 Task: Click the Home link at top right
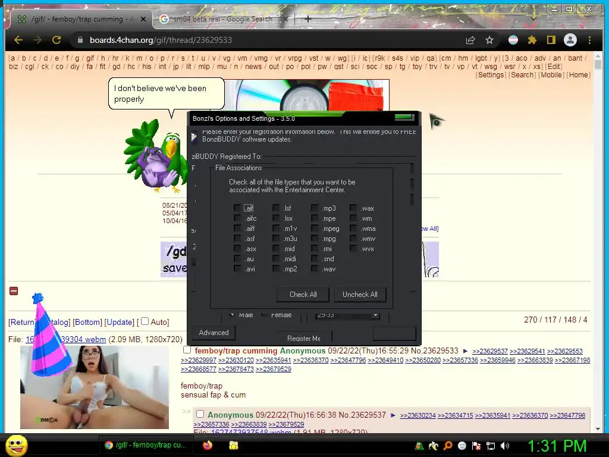click(x=578, y=75)
